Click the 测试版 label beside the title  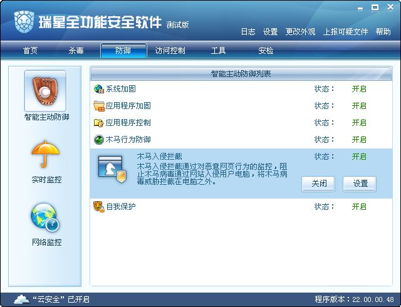(x=177, y=25)
